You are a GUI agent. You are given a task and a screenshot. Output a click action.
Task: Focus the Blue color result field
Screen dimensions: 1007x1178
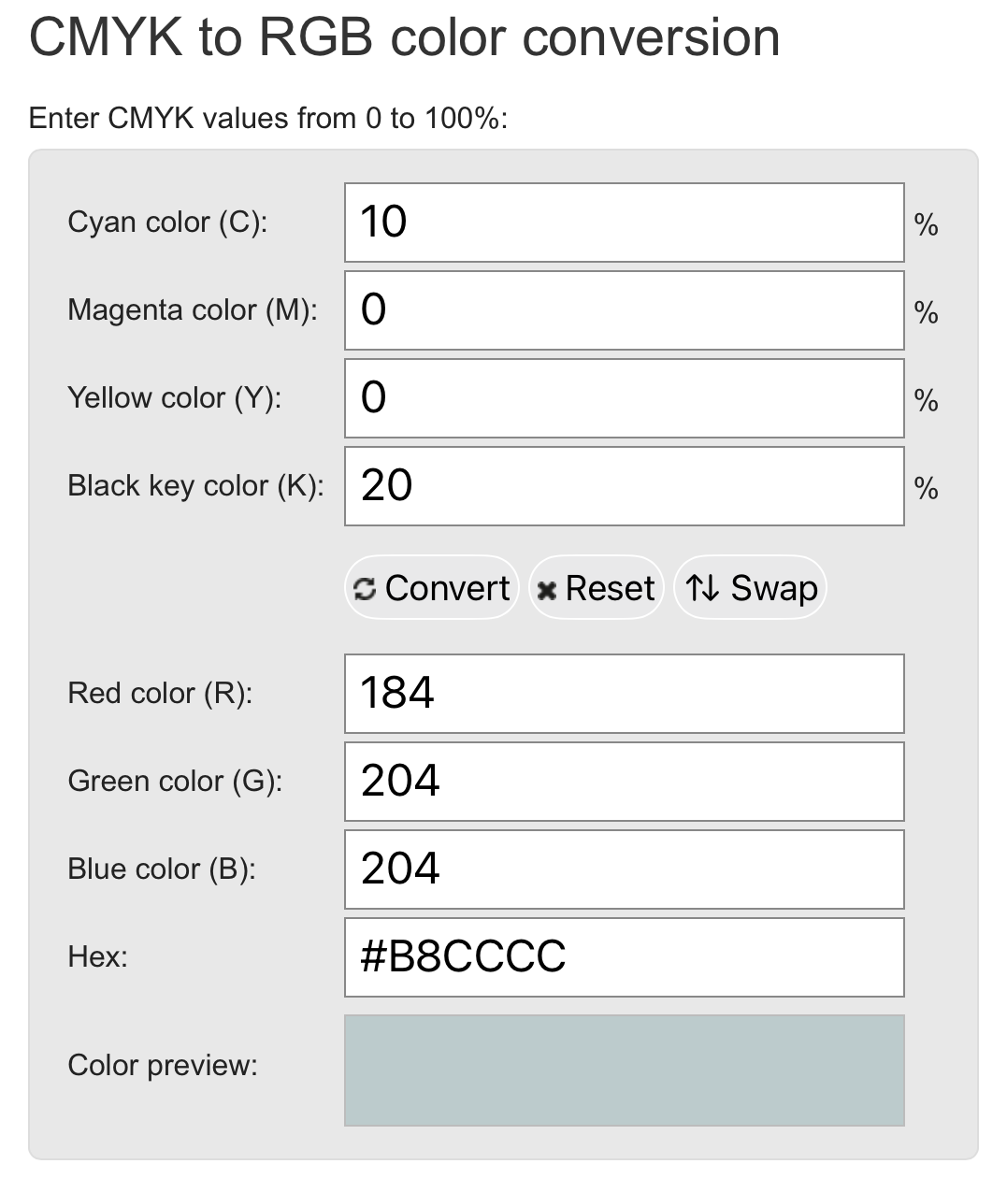tap(624, 869)
